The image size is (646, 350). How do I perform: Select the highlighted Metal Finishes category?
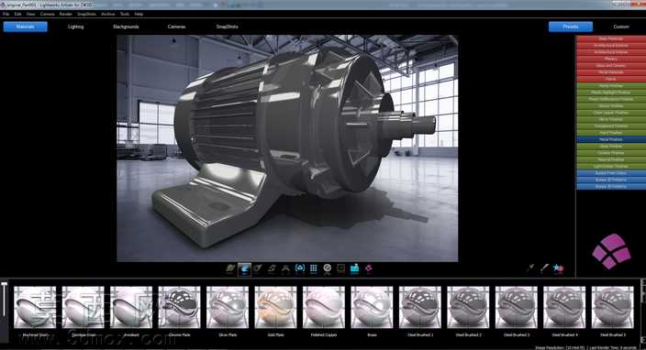coord(610,139)
